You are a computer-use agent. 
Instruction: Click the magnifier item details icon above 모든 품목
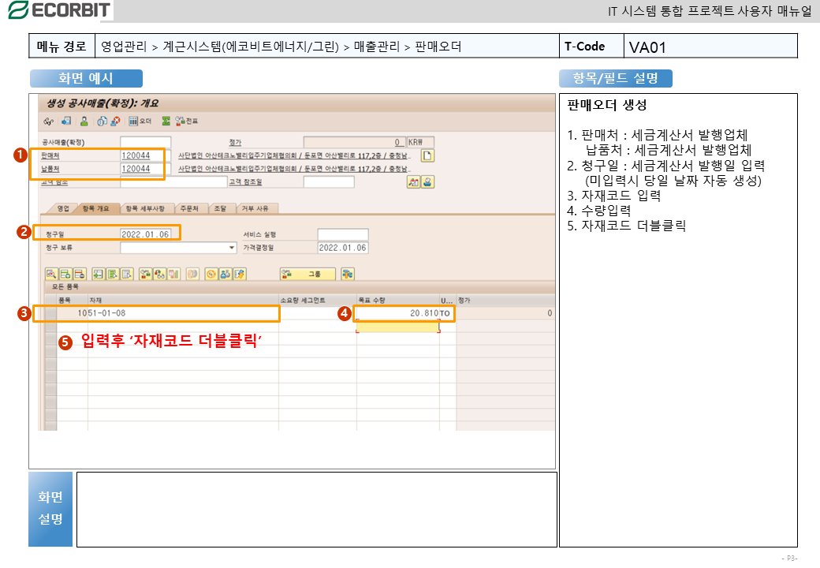pos(51,274)
